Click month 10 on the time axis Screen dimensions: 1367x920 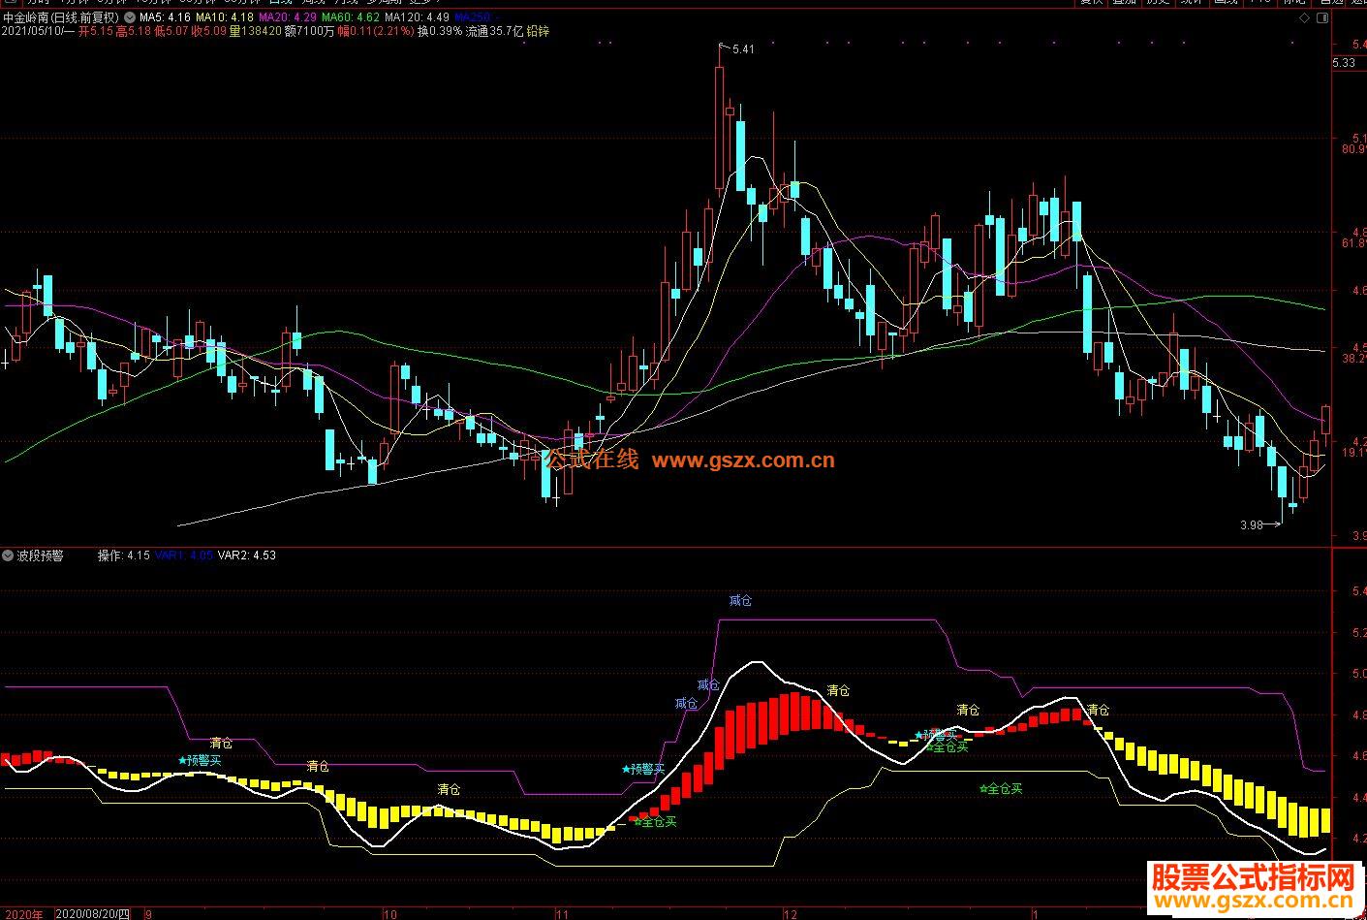tap(389, 914)
